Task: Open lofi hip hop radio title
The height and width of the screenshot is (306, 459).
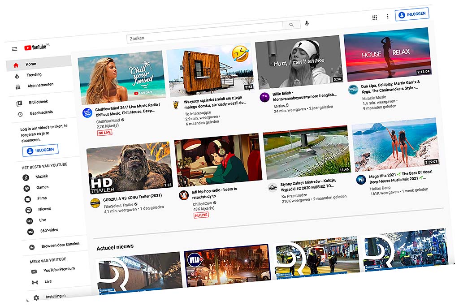Action: 215,193
